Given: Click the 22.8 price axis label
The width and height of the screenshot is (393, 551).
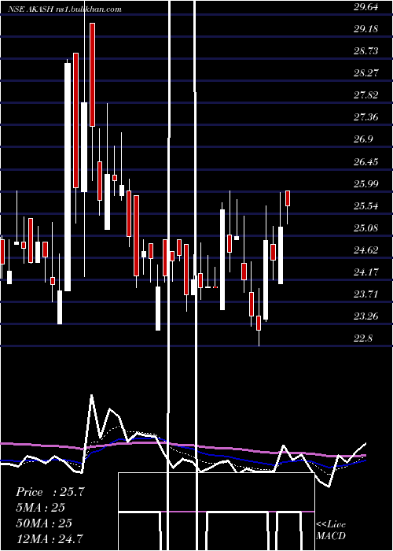Looking at the screenshot, I should pyautogui.click(x=363, y=338).
